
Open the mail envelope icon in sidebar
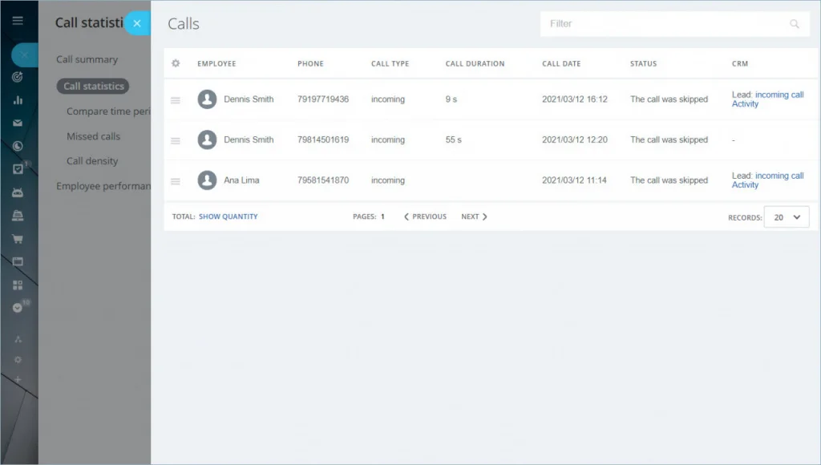(18, 123)
